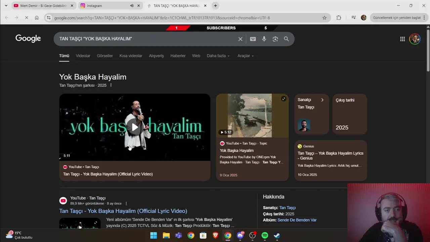Screen dimensions: 430x242
Task: Open OBS Studio from taskbar
Action: [252, 235]
